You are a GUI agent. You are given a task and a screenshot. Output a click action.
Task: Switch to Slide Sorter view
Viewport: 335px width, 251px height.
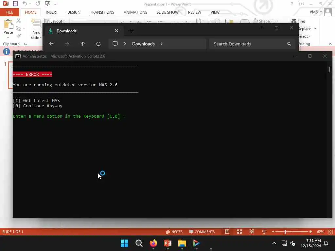pyautogui.click(x=239, y=232)
